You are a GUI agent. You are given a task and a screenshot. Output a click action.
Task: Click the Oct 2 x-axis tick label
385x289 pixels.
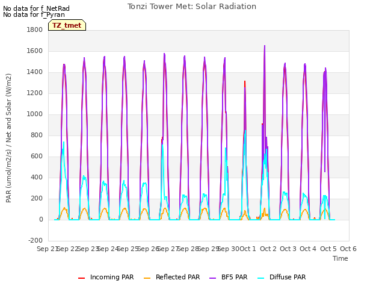coord(268,249)
